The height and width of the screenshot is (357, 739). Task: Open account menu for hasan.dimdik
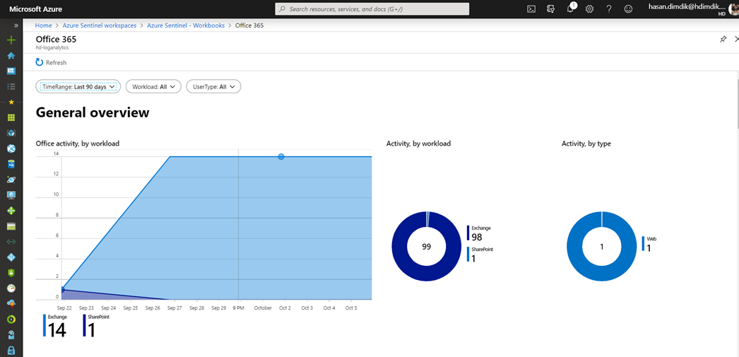point(693,9)
